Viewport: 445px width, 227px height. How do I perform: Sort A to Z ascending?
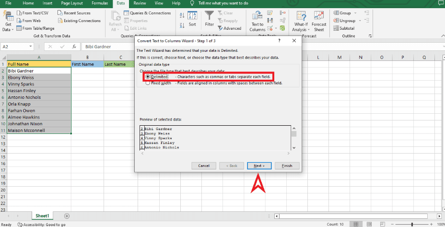(182, 15)
